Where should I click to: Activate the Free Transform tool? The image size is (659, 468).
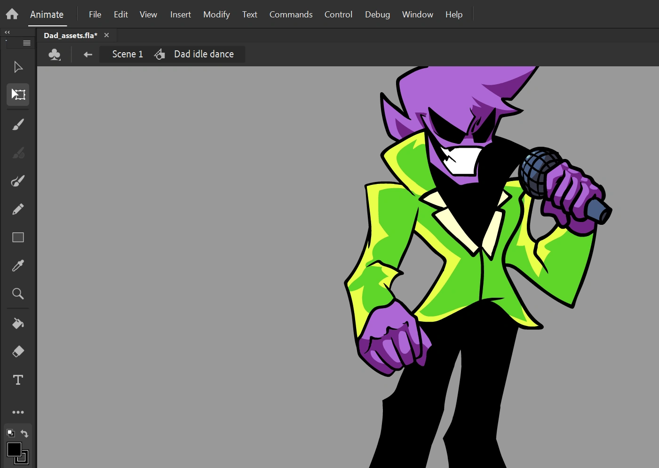point(18,95)
